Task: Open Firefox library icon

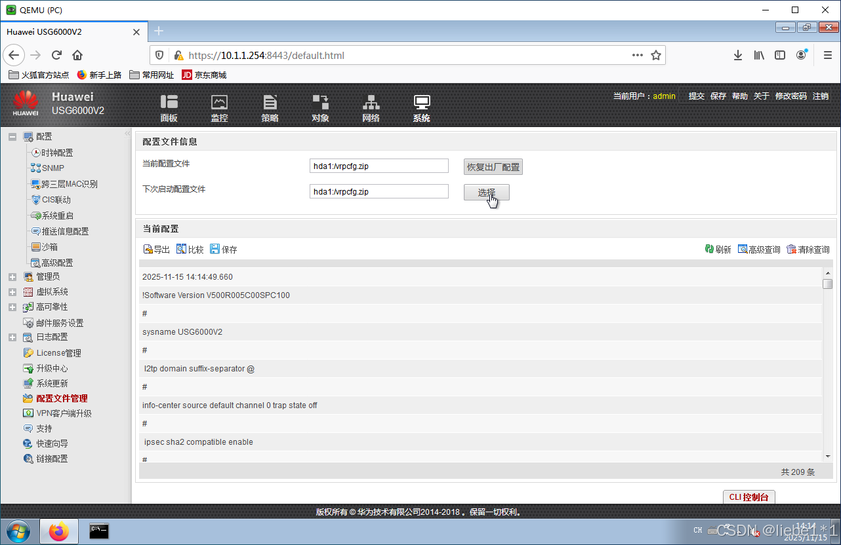Action: [x=759, y=55]
